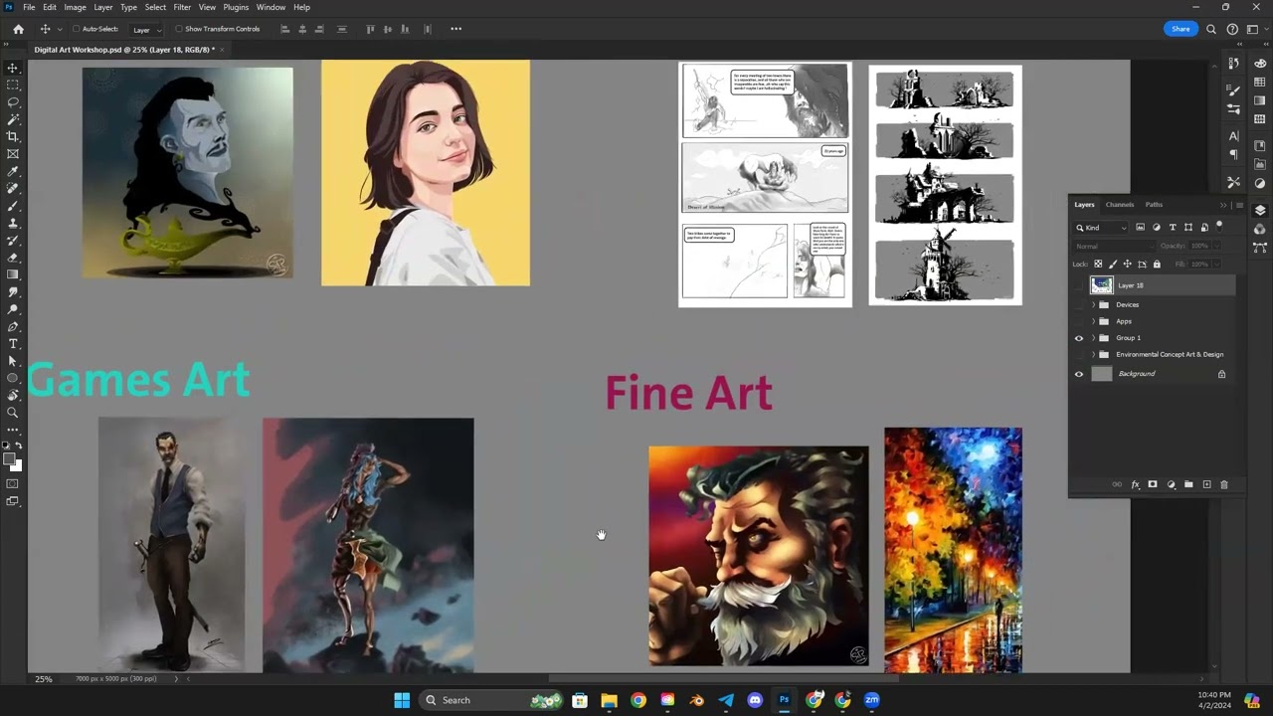Select the Lasso tool
Screen dimensions: 1273x716
(x=13, y=102)
